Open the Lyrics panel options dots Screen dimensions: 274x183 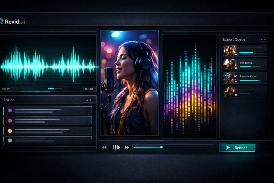(x=88, y=100)
